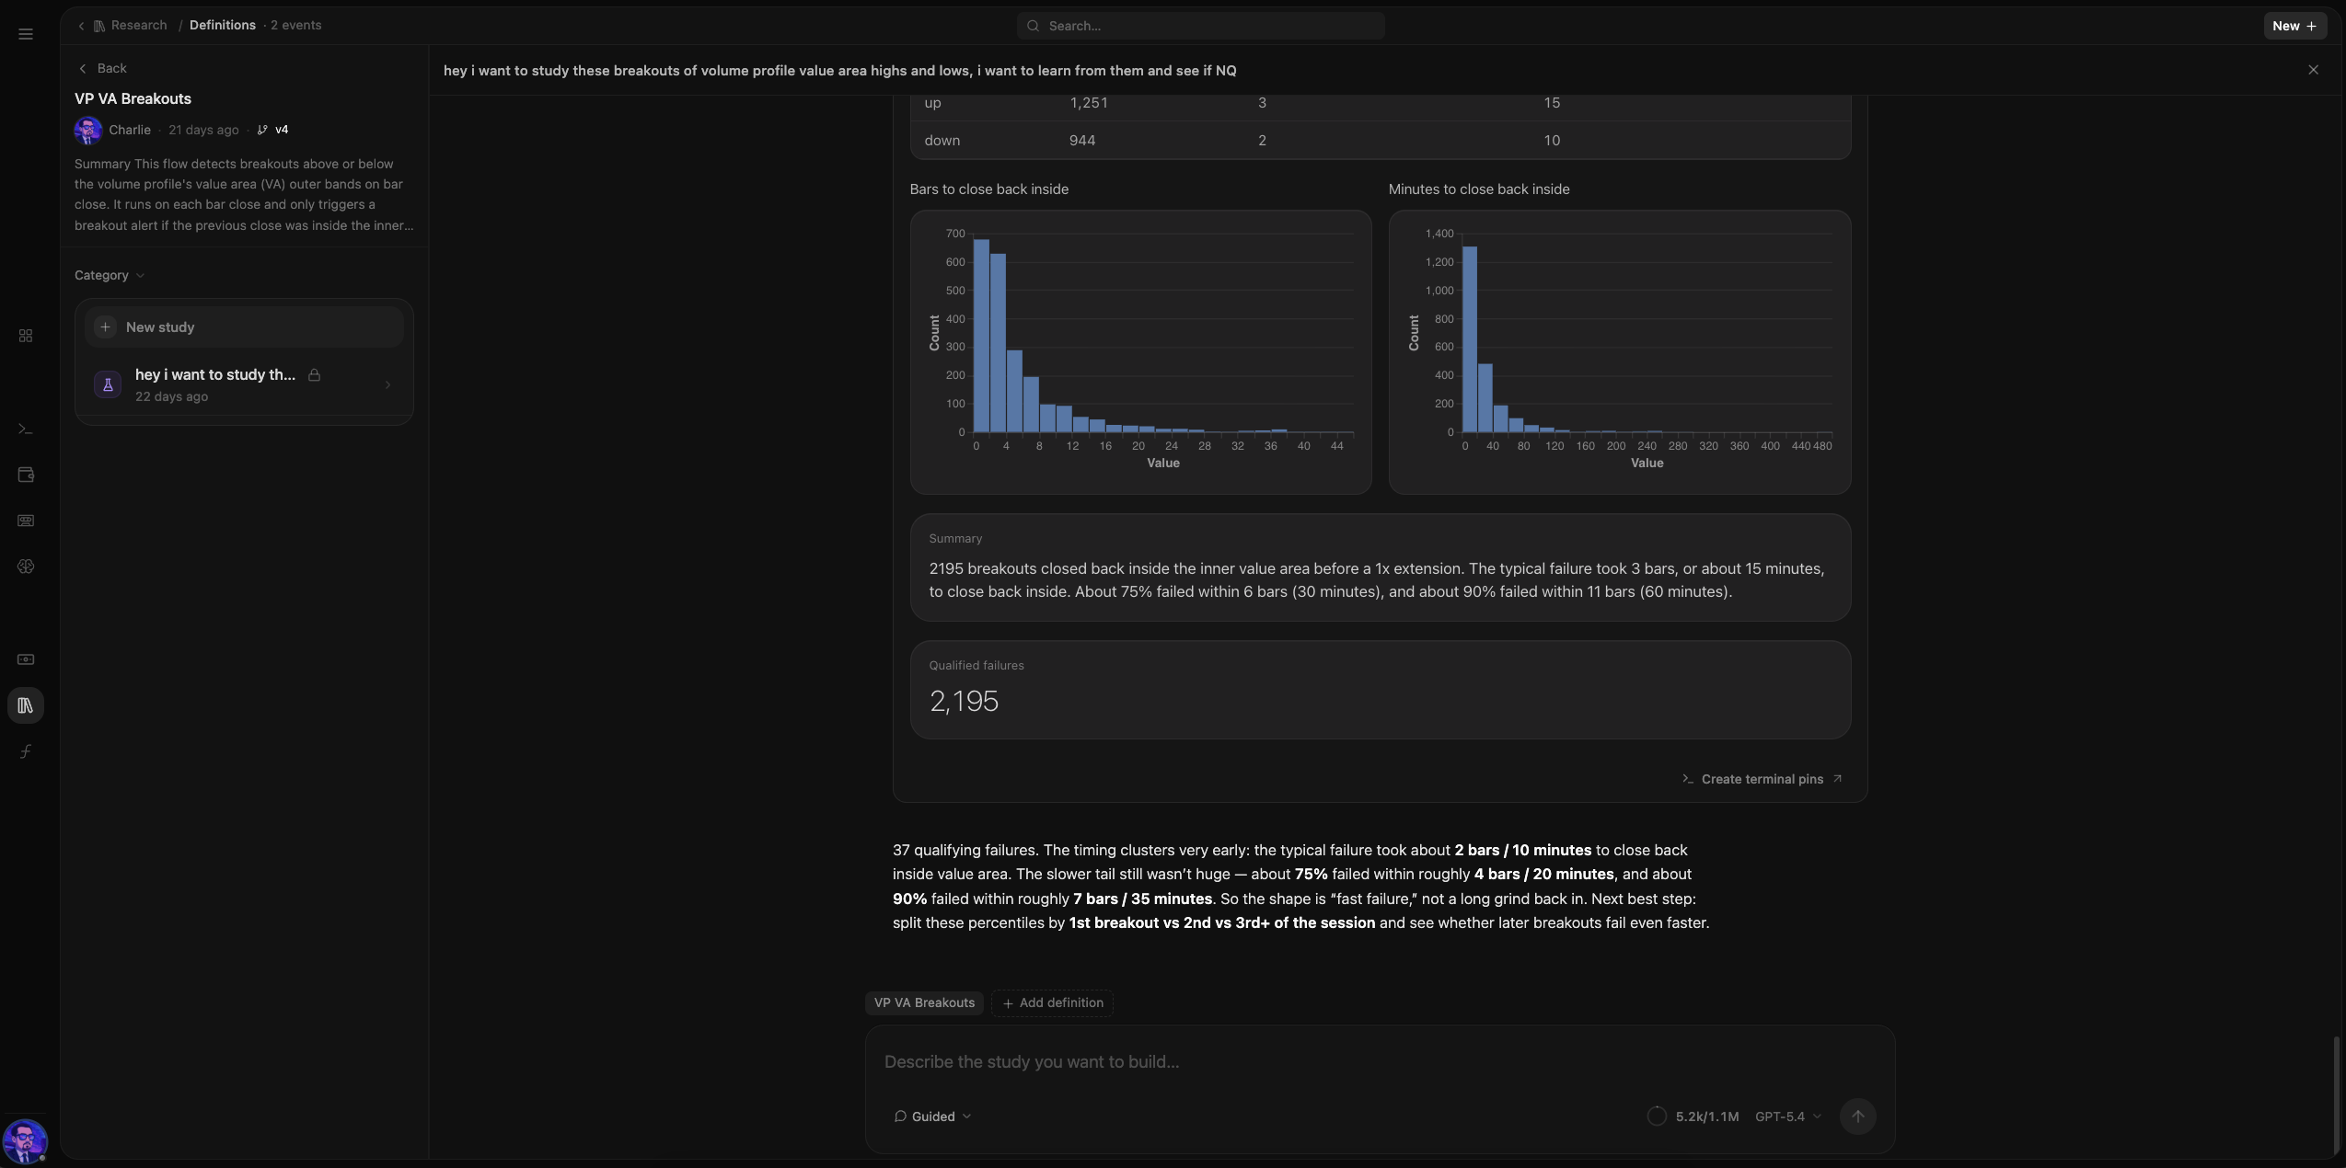Click the context usage circle indicator
Image resolution: width=2346 pixels, height=1168 pixels.
tap(1657, 1116)
